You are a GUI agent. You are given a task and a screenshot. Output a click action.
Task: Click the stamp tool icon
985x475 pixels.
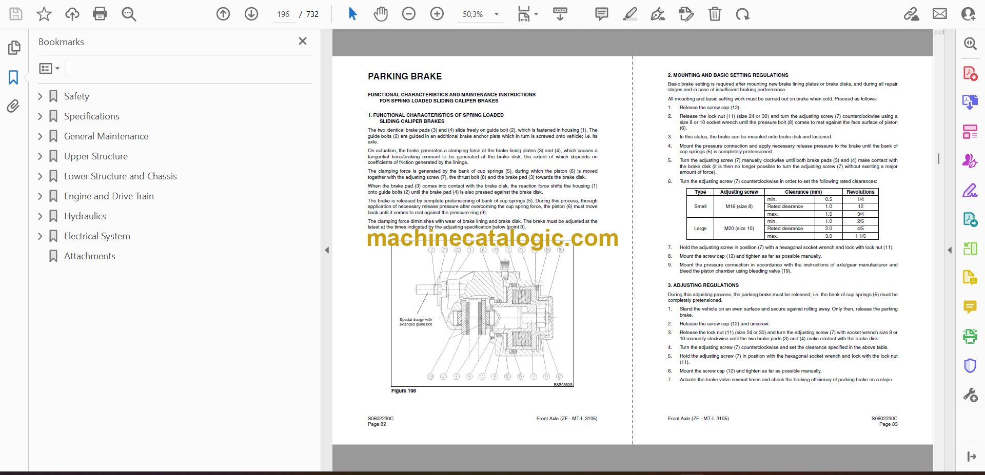tap(686, 14)
